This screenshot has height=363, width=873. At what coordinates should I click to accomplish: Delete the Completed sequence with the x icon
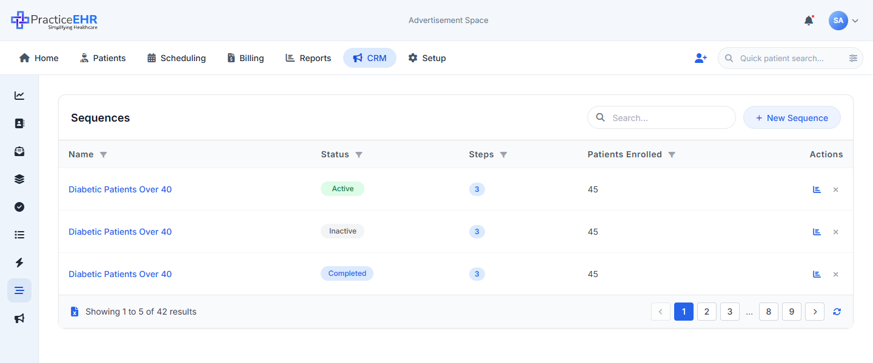click(835, 274)
